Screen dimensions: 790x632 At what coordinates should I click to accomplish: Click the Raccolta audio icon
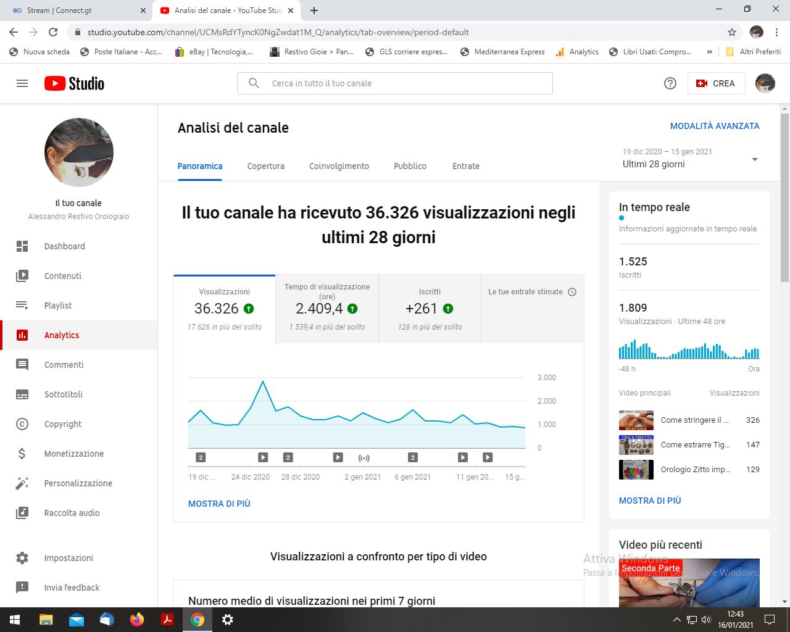22,513
